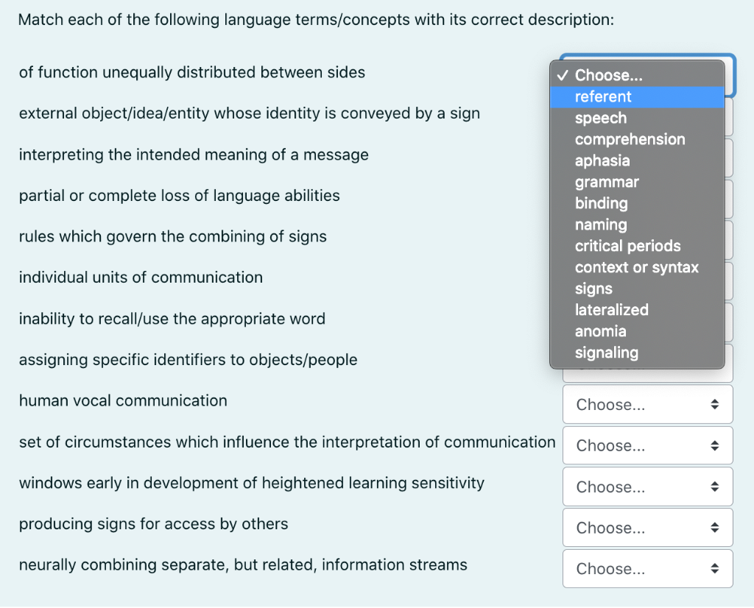
Task: Select "referent" from the open dropdown list
Action: [603, 96]
